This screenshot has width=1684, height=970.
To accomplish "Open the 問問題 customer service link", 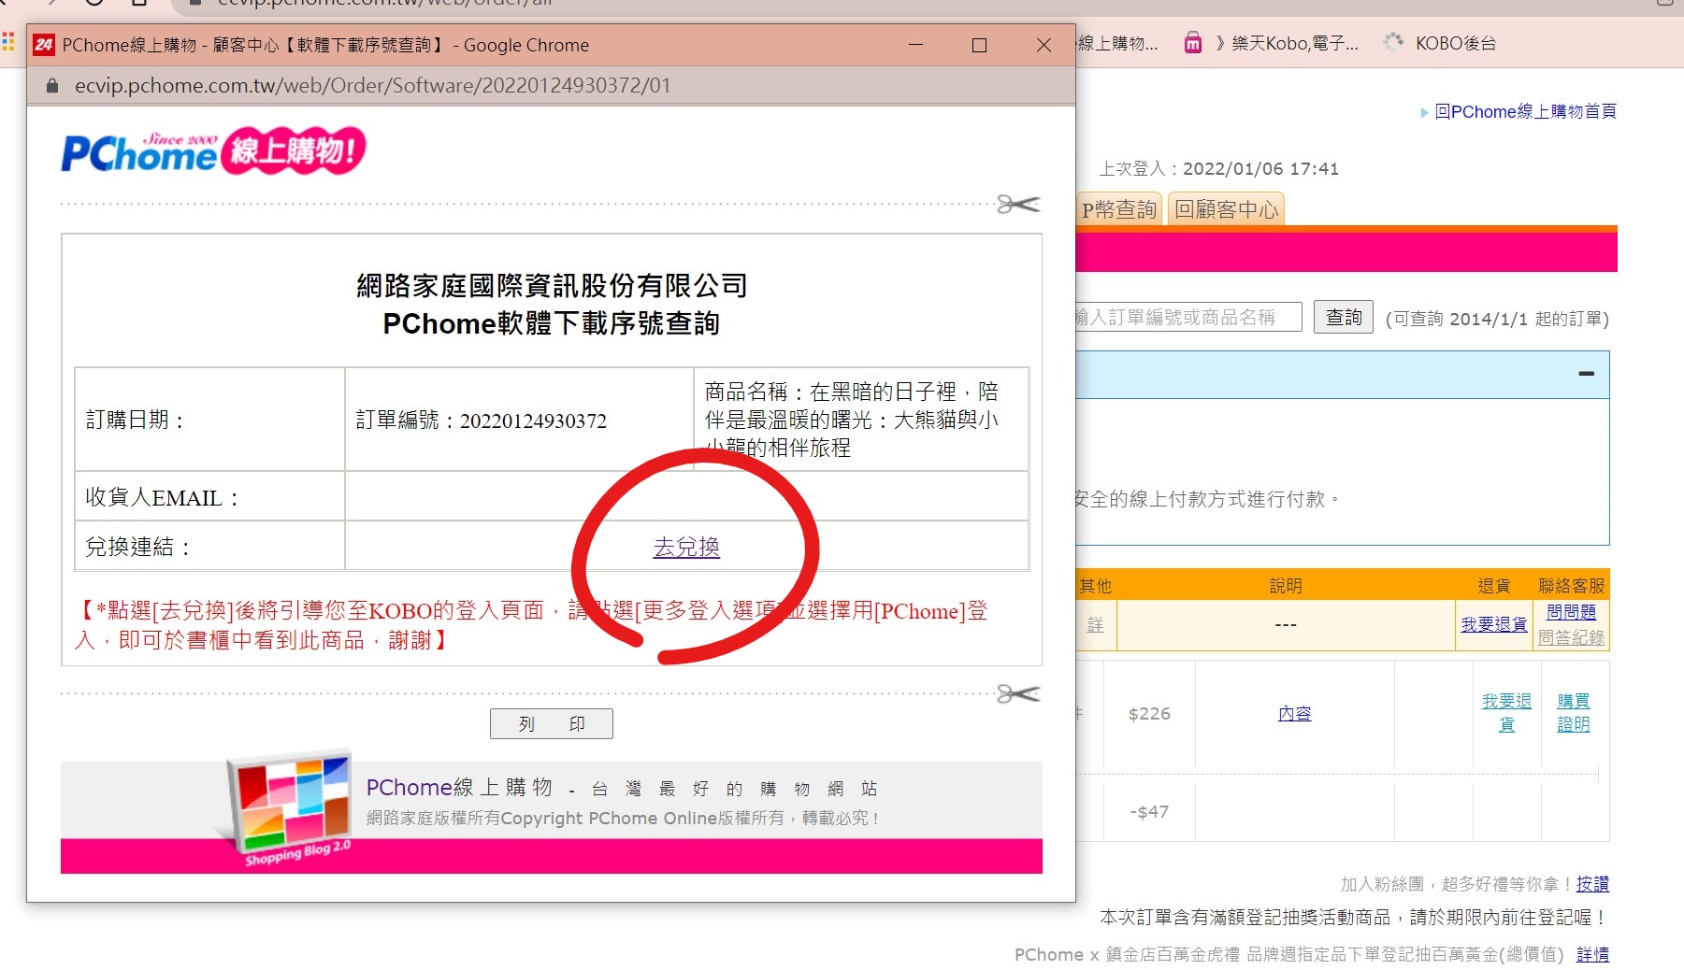I will pyautogui.click(x=1571, y=612).
